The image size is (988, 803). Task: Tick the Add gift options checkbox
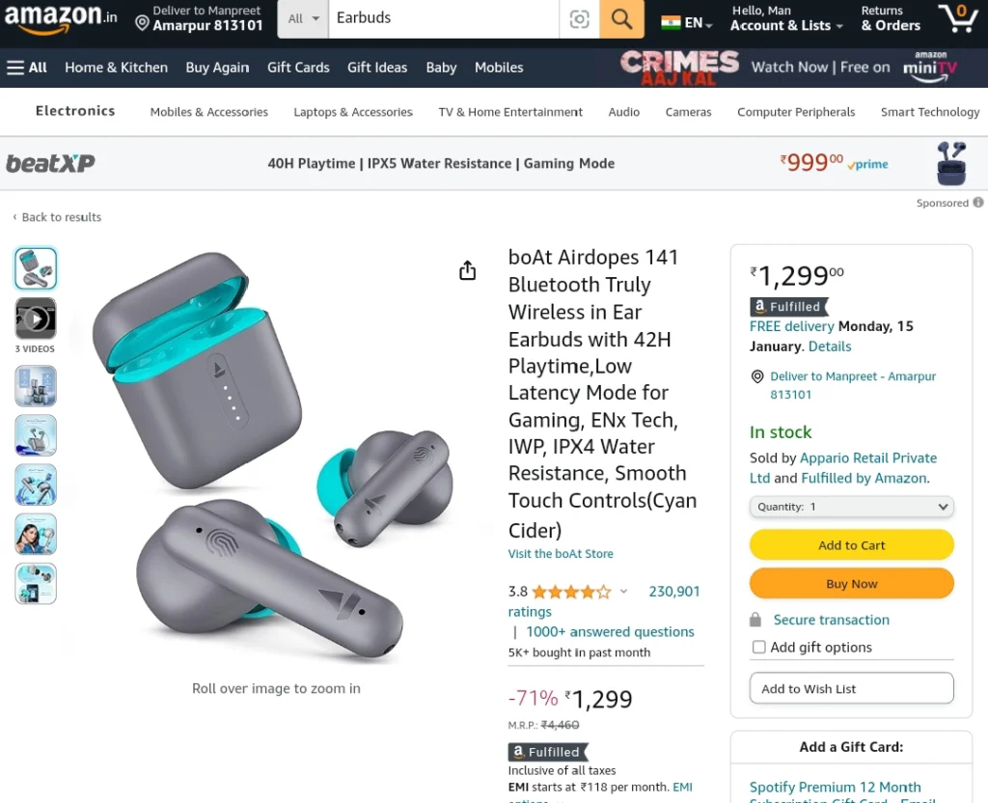point(759,648)
